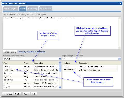Click the fields list scroll up arrow

[60, 63]
